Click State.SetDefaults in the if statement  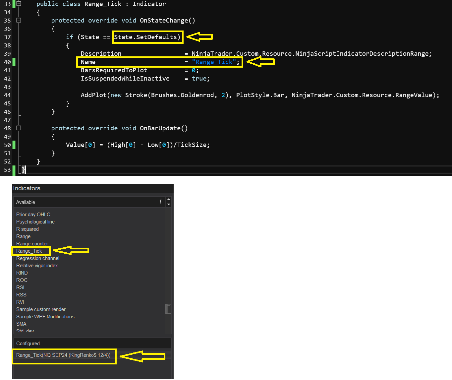click(145, 37)
